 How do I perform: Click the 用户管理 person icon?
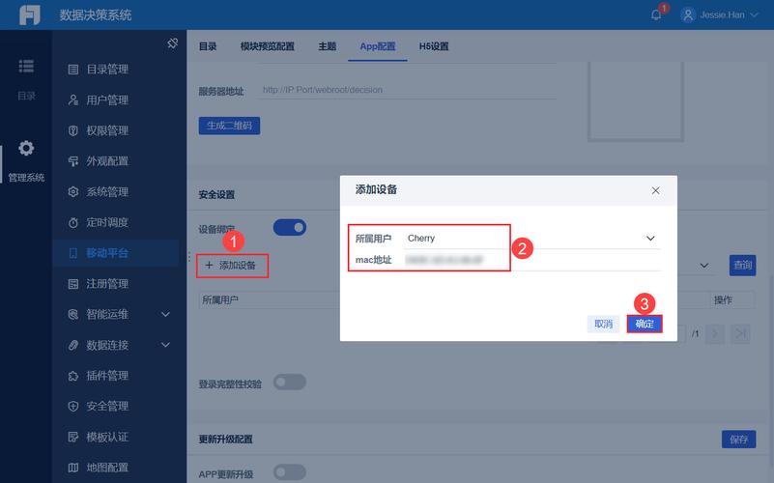pos(73,100)
